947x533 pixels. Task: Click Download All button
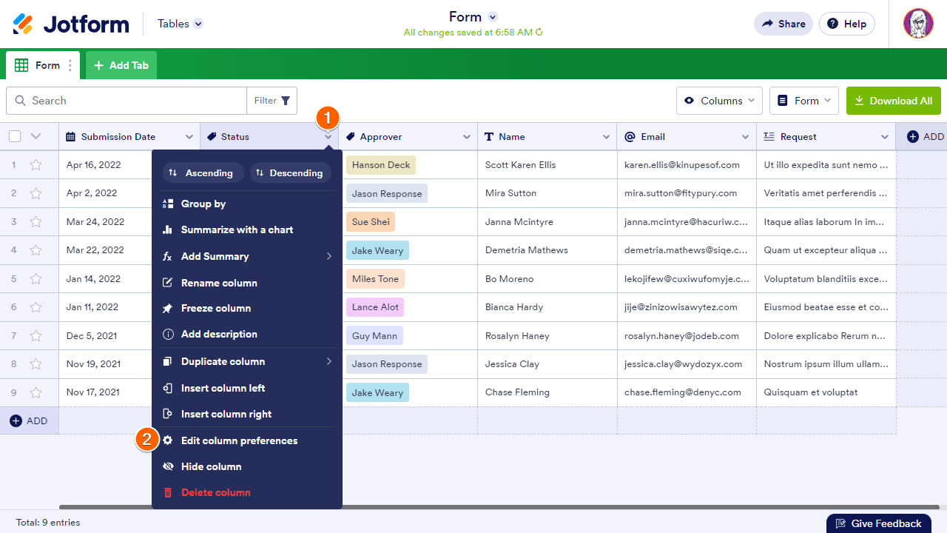pyautogui.click(x=894, y=101)
